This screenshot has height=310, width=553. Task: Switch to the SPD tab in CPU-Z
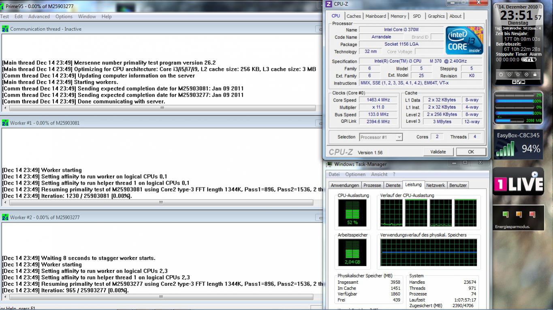[x=417, y=16]
